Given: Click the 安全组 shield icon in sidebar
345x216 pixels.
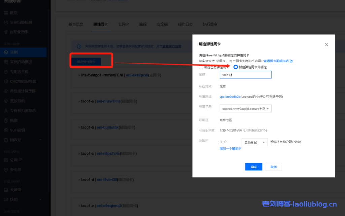Looking at the screenshot, I should click(x=6, y=170).
